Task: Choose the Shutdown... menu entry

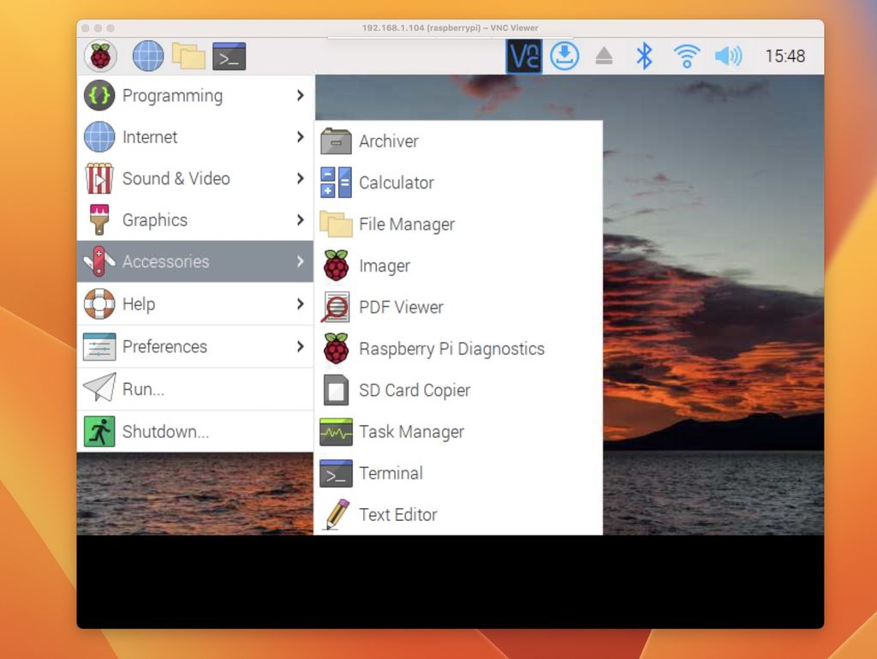Action: coord(195,431)
